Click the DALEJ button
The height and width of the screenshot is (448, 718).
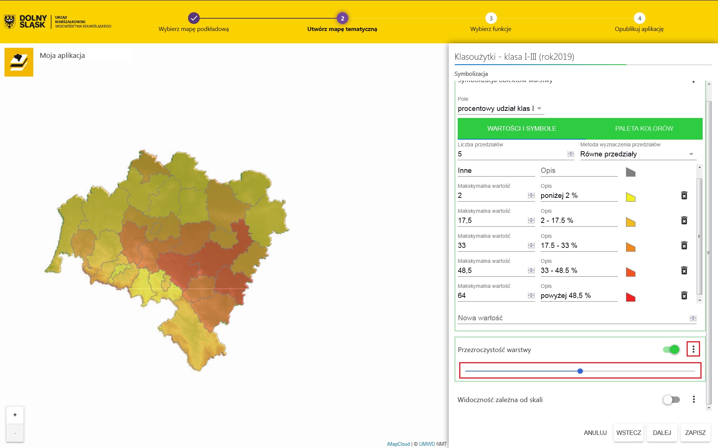[662, 433]
